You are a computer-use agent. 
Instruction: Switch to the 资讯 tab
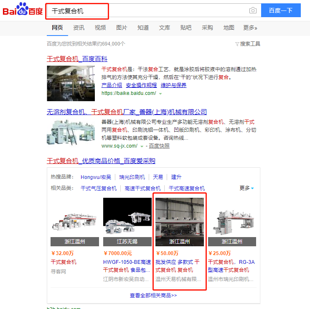pyautogui.click(x=79, y=28)
